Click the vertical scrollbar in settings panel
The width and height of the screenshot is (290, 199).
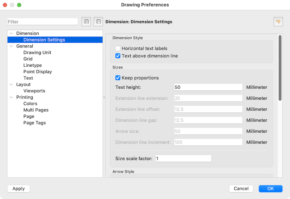point(280,67)
